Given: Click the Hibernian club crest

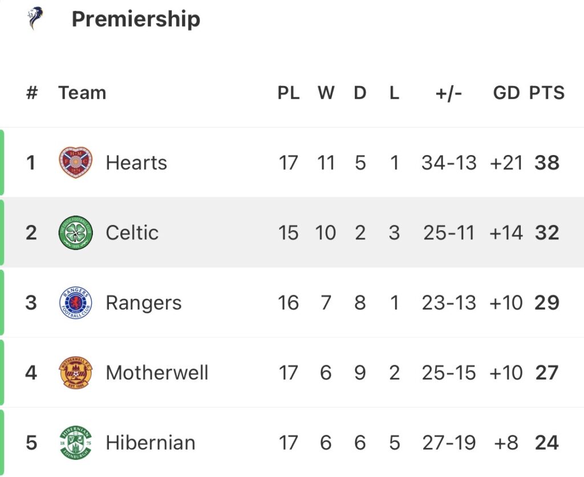Looking at the screenshot, I should (75, 443).
